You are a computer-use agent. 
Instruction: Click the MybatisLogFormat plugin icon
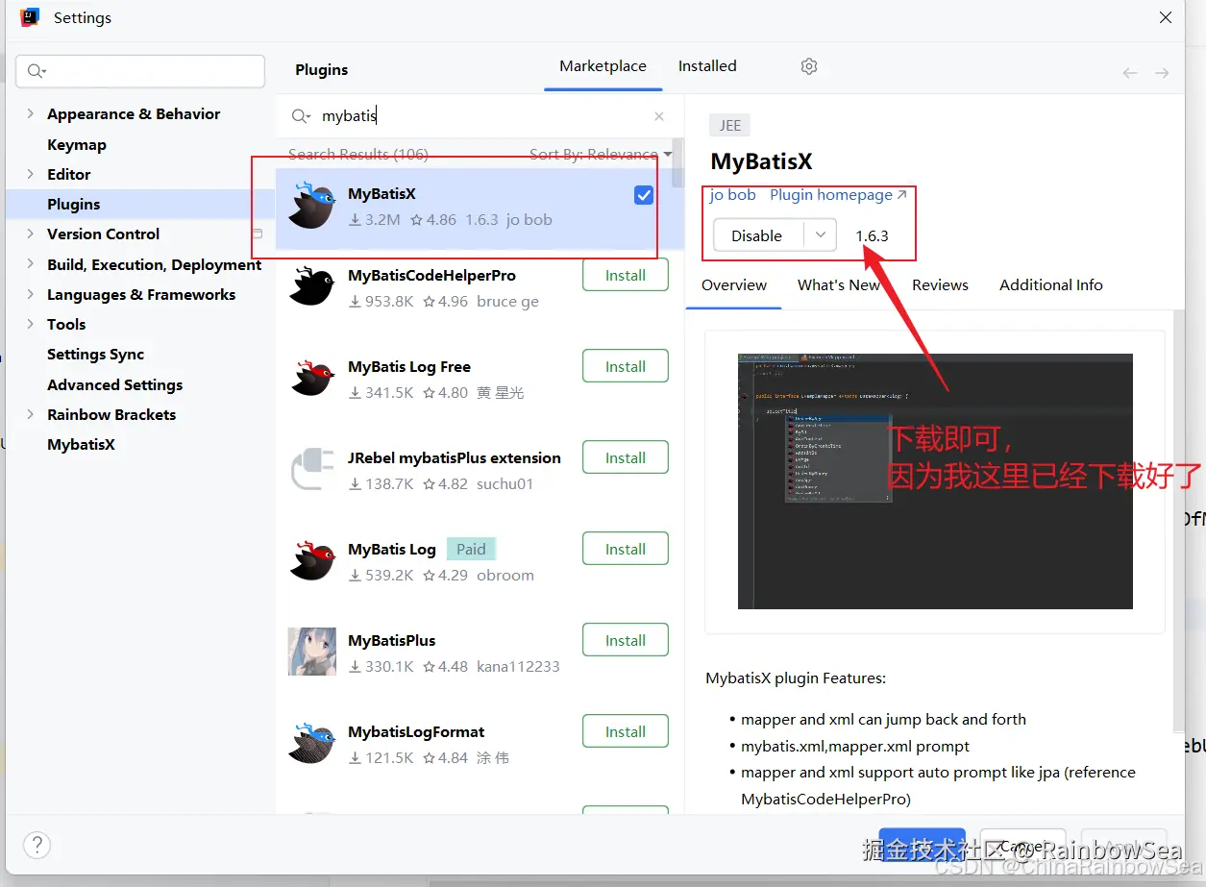[312, 743]
